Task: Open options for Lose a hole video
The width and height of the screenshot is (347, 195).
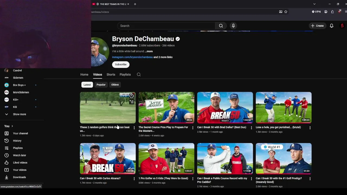Action: click(x=310, y=128)
